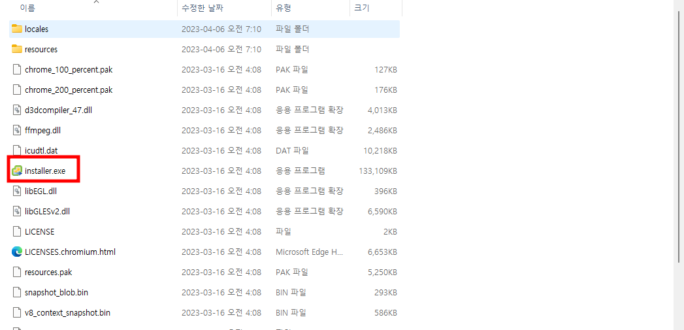
Task: Click the 응용 프로그램 type of installer.exe
Action: click(x=300, y=171)
